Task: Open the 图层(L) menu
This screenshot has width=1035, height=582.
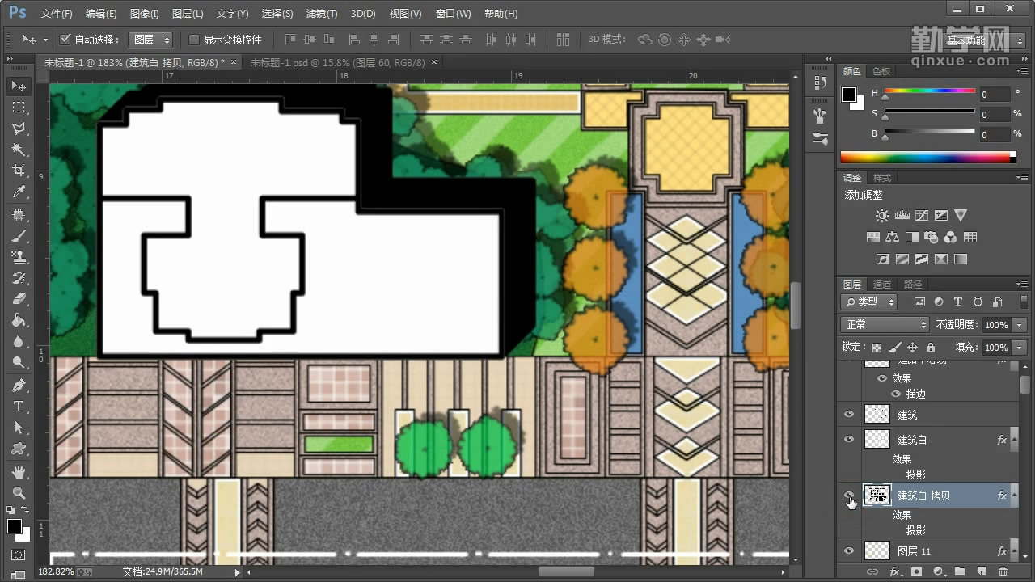Action: [188, 14]
